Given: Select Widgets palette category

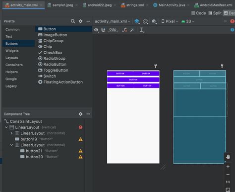Looking at the screenshot, I should [12, 51].
